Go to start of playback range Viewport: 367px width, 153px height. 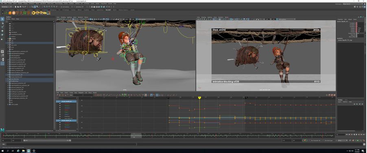[347, 135]
